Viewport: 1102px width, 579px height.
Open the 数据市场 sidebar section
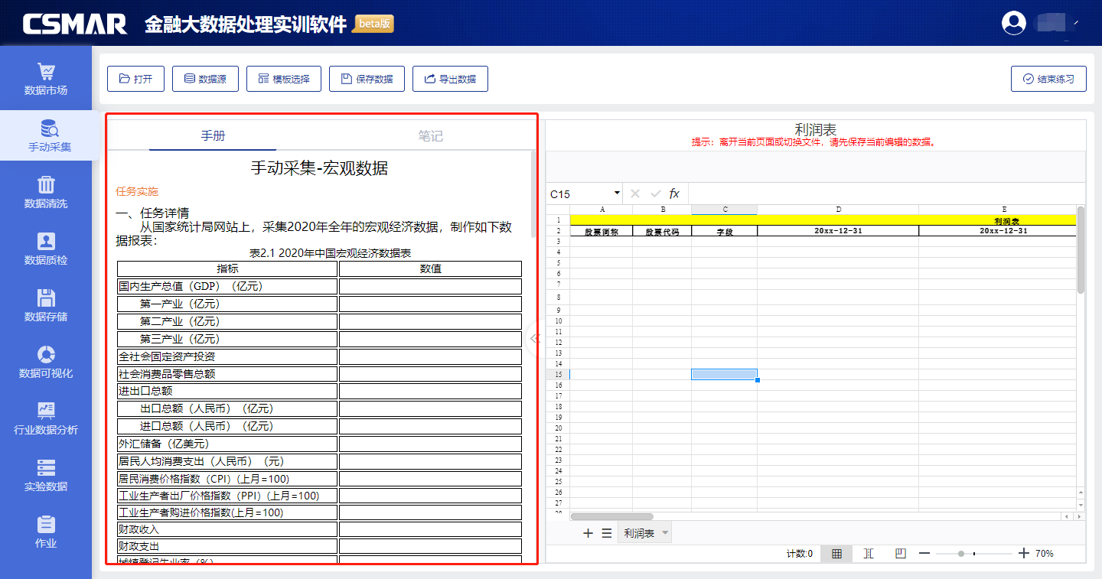[46, 80]
